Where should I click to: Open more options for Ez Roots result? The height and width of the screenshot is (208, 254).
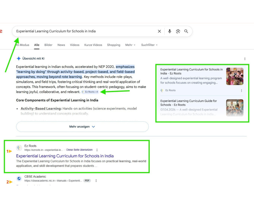[97, 150]
